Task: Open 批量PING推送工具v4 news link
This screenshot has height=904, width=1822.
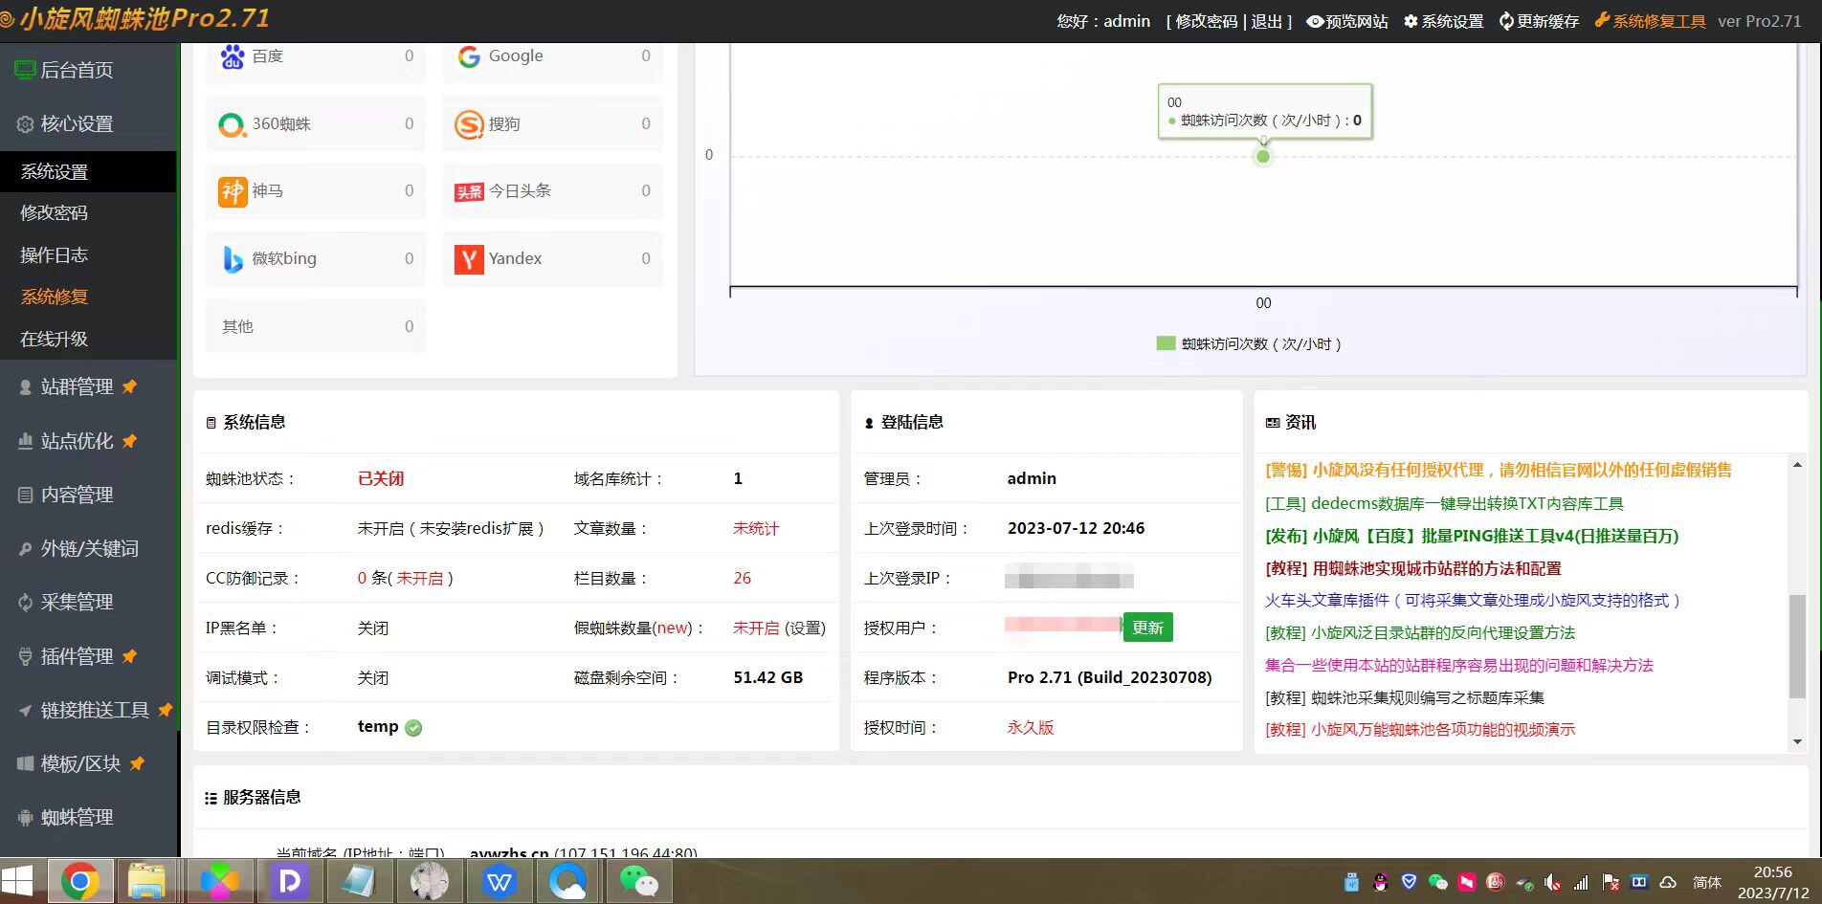Action: tap(1472, 536)
